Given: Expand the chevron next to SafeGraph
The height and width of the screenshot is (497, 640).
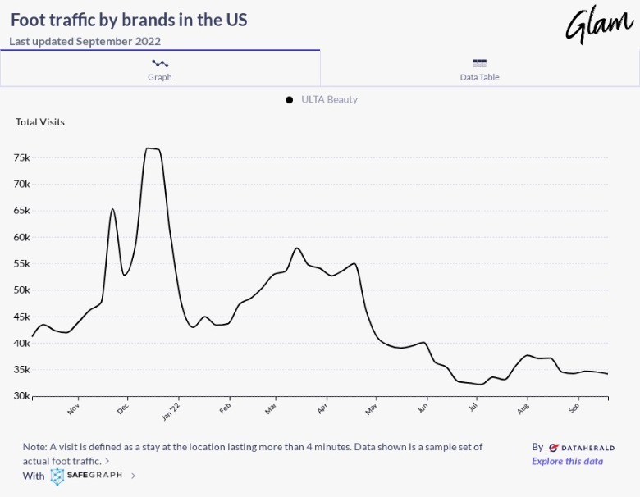Looking at the screenshot, I should (134, 476).
